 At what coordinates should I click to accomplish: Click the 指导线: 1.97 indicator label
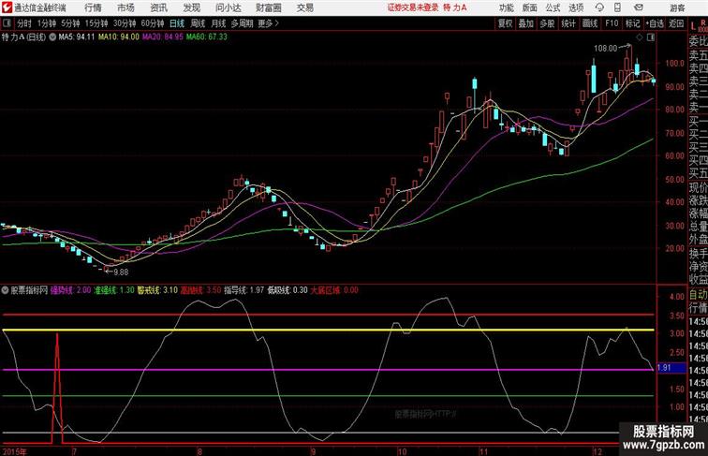click(243, 290)
